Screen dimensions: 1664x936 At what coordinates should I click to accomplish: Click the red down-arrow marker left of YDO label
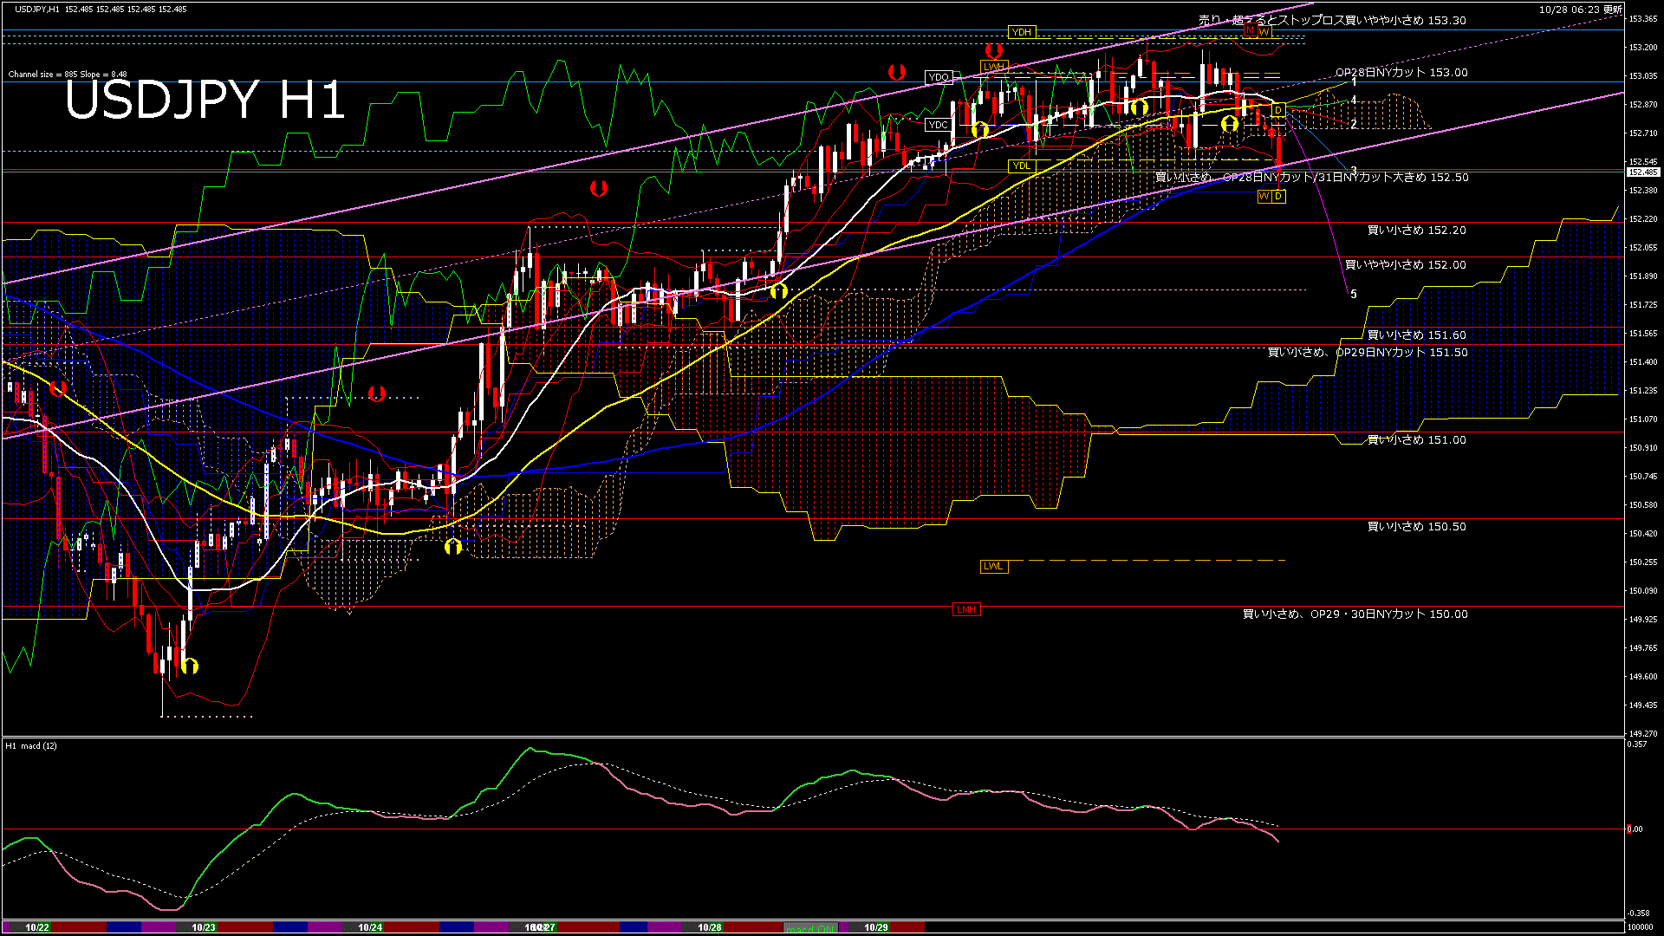pyautogui.click(x=896, y=72)
